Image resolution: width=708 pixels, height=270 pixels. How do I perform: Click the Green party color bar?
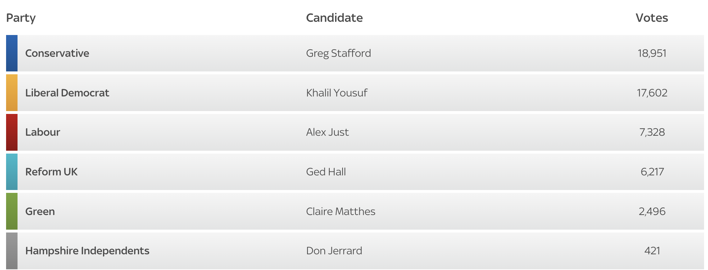pos(12,211)
